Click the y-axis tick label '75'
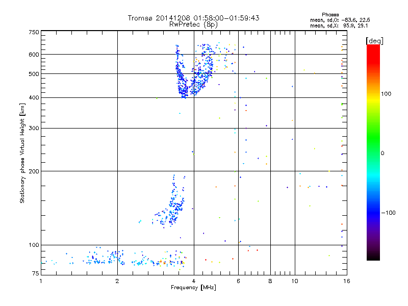The image size is (408, 306). [36, 273]
